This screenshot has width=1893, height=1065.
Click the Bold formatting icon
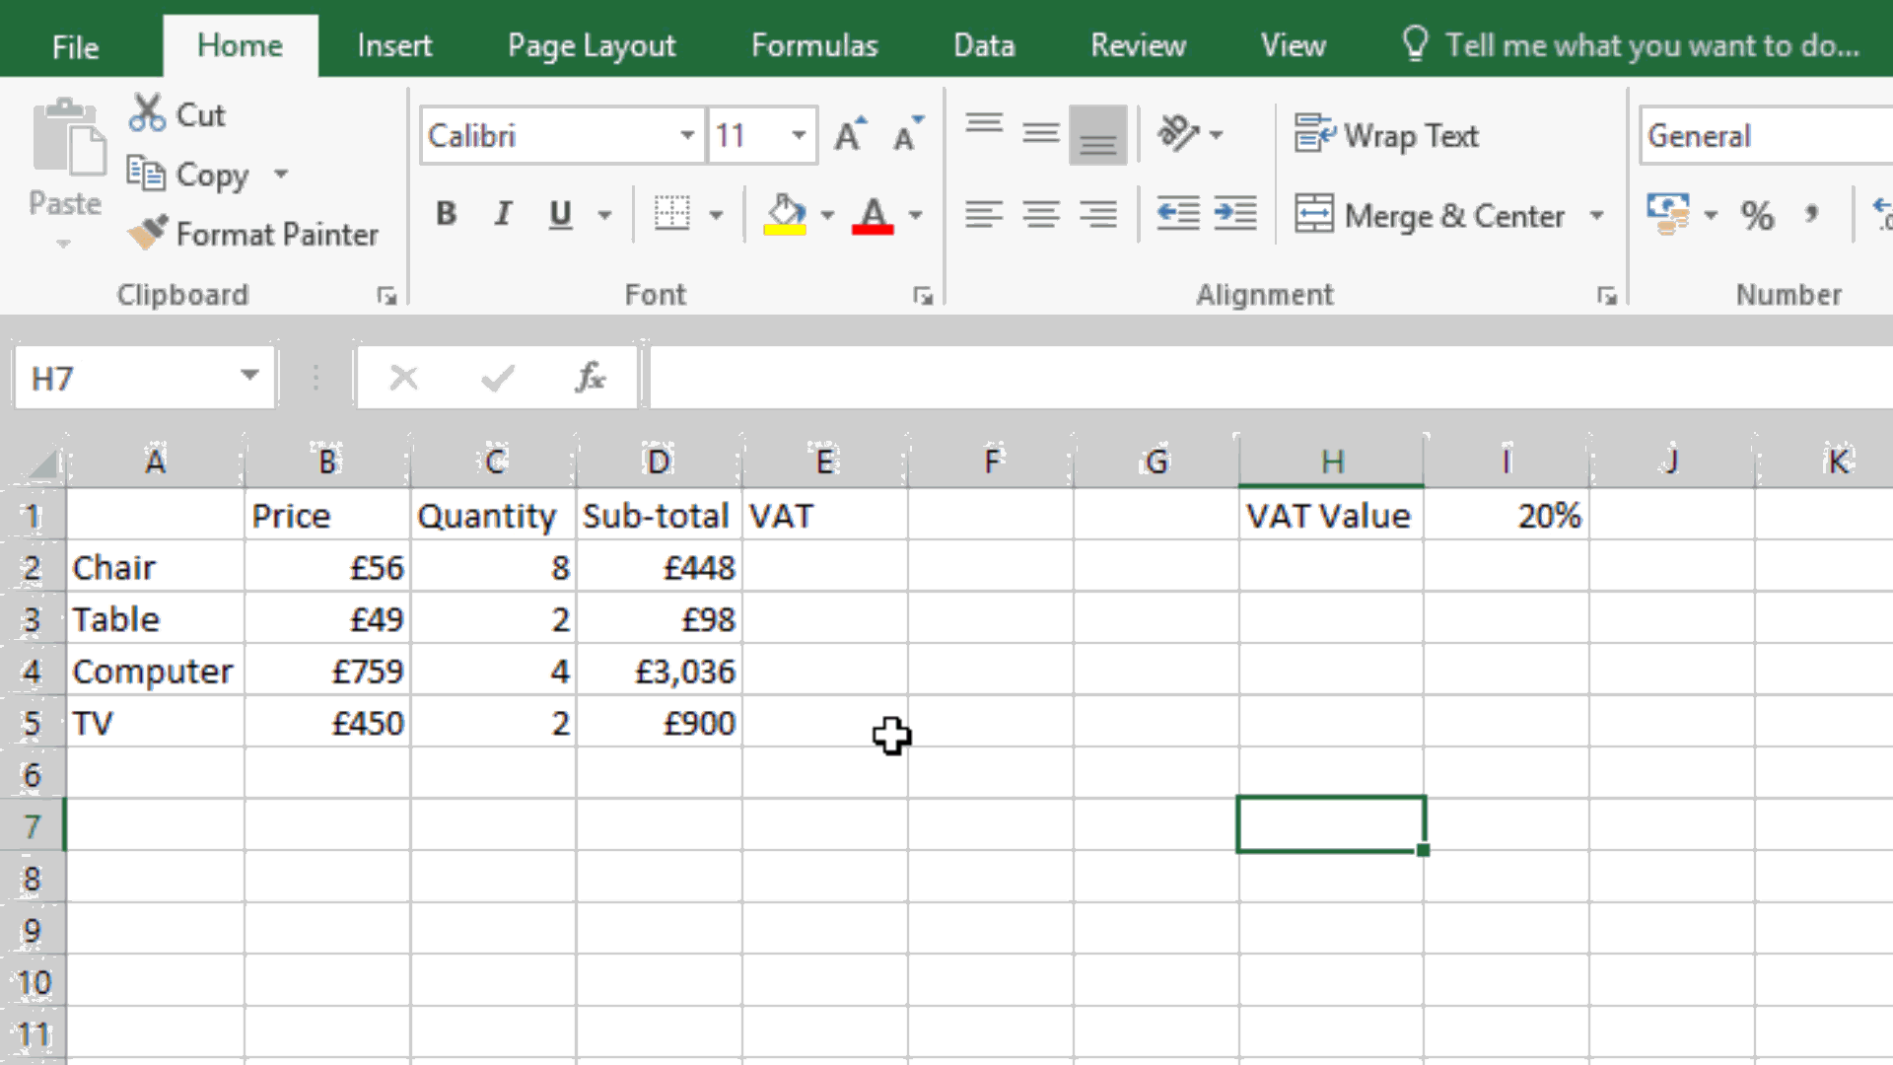pos(446,213)
